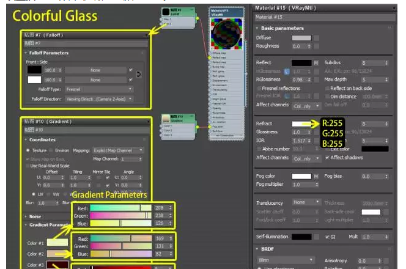Click the L lock button next to HGlossiness
Screen dimensions: 406x269
point(286,72)
